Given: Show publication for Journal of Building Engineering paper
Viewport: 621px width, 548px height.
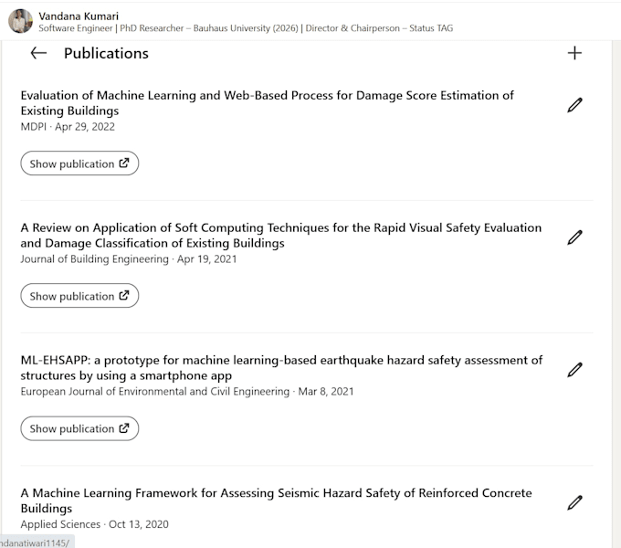Looking at the screenshot, I should point(79,295).
